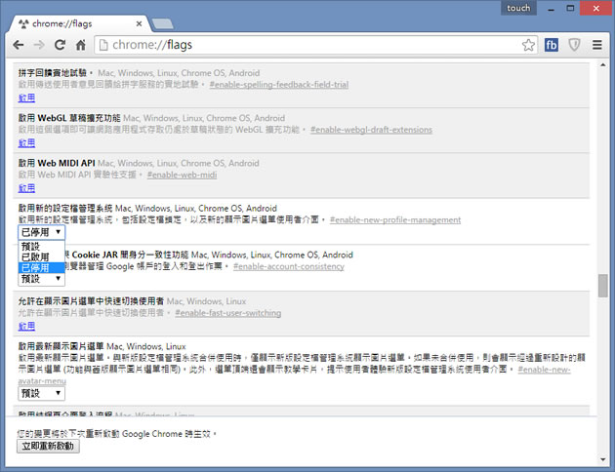Open the fb extension icon
Screen dimensions: 615x472
coord(552,45)
